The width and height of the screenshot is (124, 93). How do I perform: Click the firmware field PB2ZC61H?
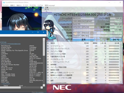tap(83, 18)
